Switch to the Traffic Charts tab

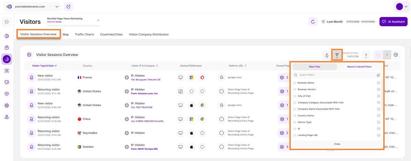84,34
